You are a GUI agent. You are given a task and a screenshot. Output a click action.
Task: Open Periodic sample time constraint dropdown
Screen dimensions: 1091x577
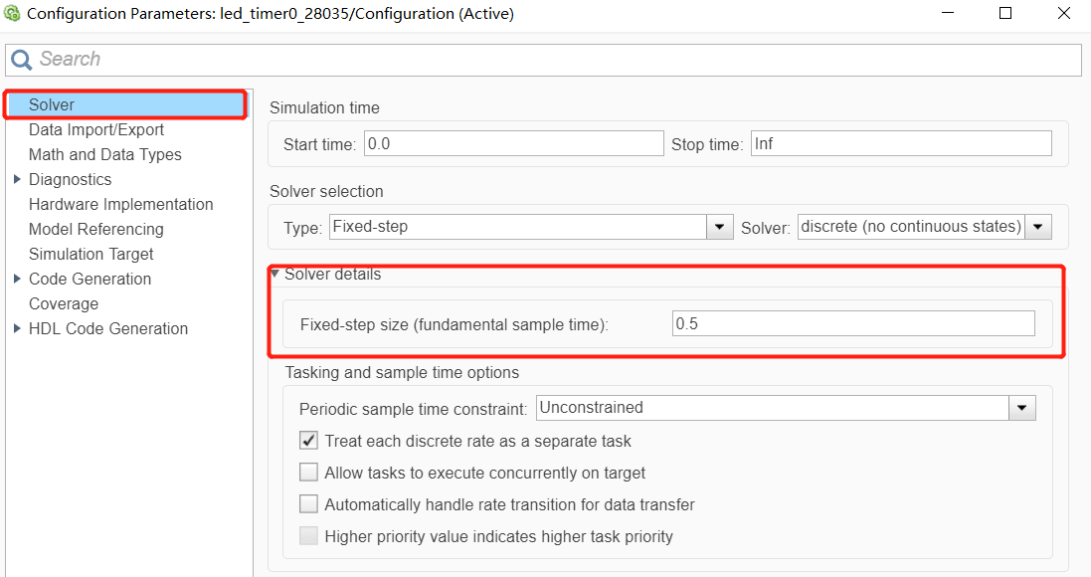pyautogui.click(x=1022, y=408)
